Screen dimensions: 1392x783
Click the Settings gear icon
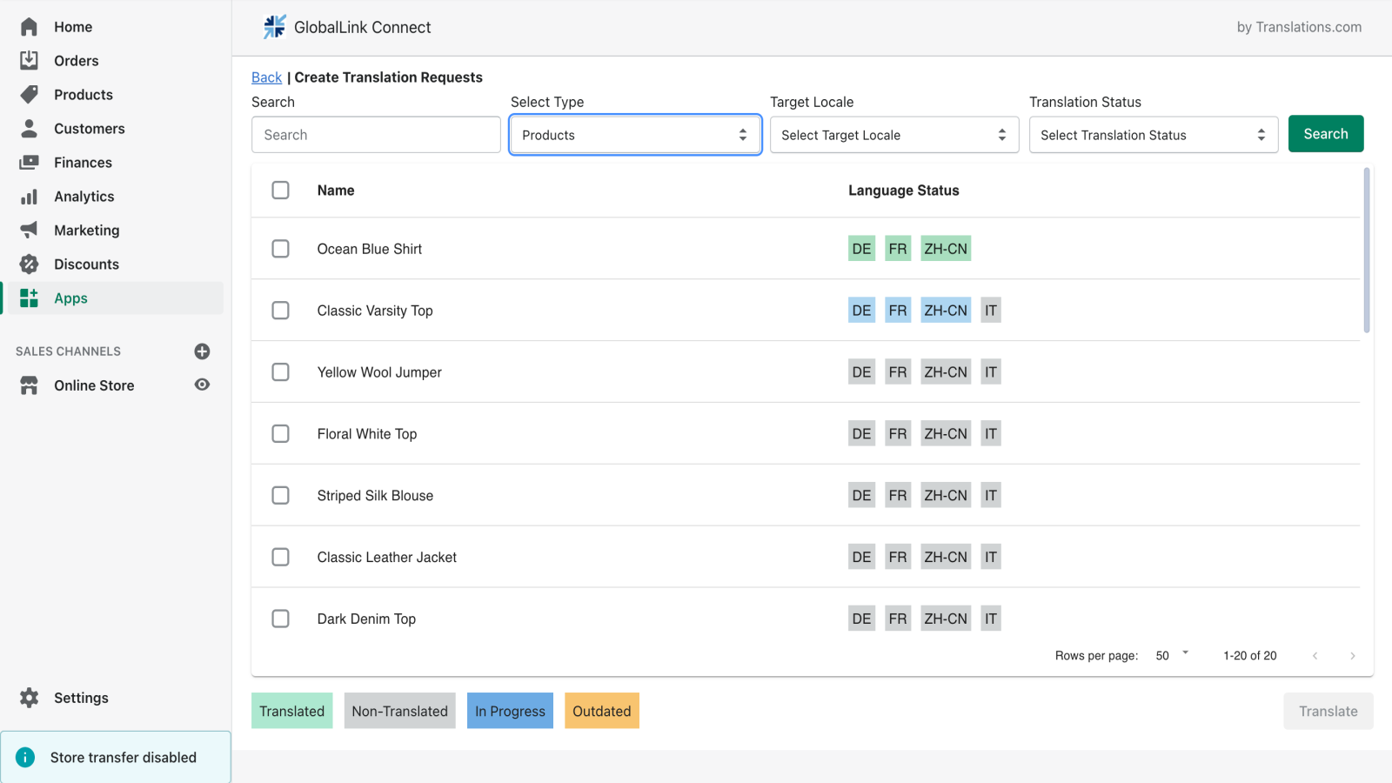[29, 698]
